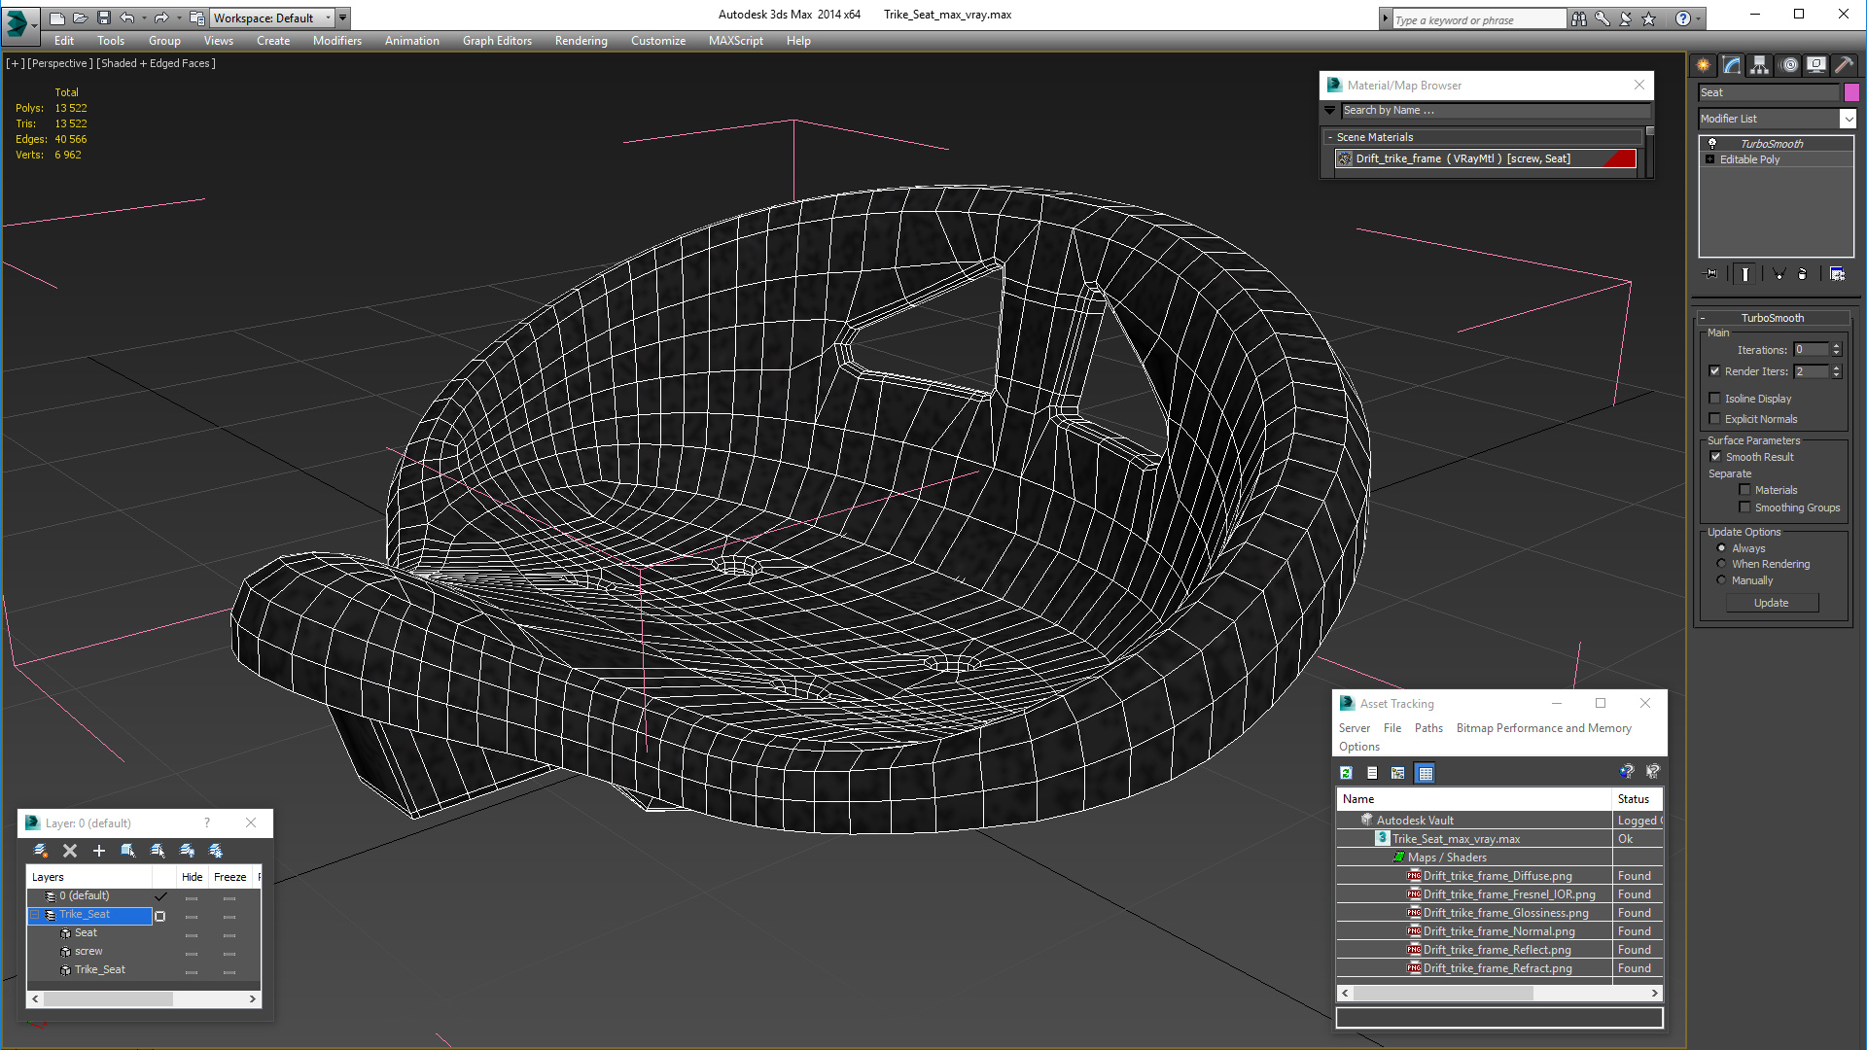Viewport: 1867px width, 1050px height.
Task: Open the Undo history dropdown arrow
Action: click(x=144, y=17)
